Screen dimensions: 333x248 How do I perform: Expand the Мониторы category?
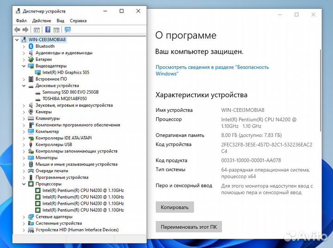tap(24, 158)
